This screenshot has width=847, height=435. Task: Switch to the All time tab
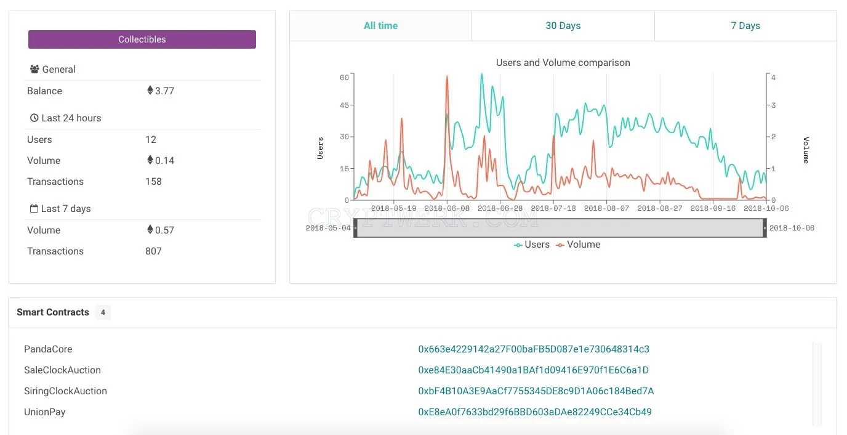(x=380, y=26)
